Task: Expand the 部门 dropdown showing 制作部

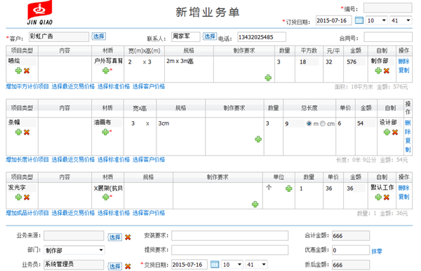Action: [x=74, y=250]
